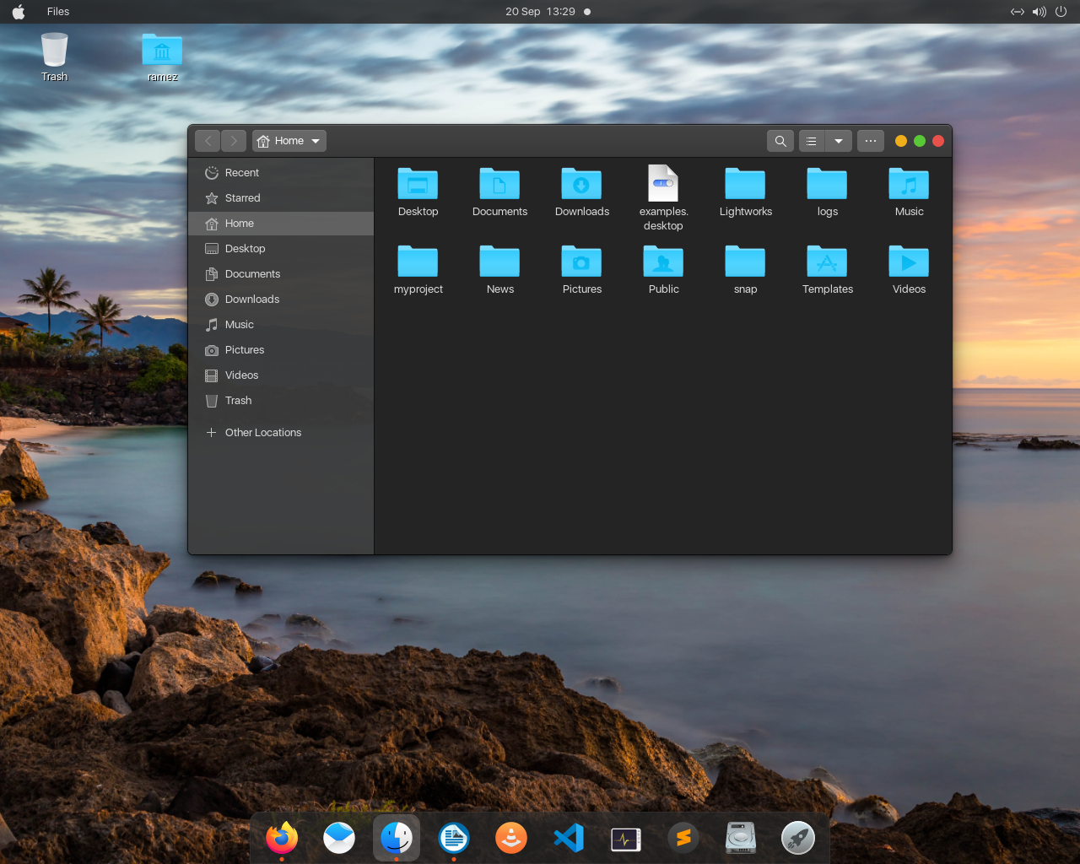Screen dimensions: 1080x864
Task: Open the Mail app from the dock
Action: tap(338, 837)
